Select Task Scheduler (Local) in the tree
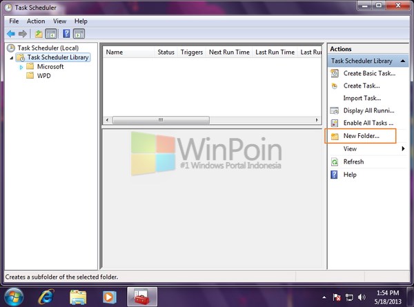 [x=48, y=48]
